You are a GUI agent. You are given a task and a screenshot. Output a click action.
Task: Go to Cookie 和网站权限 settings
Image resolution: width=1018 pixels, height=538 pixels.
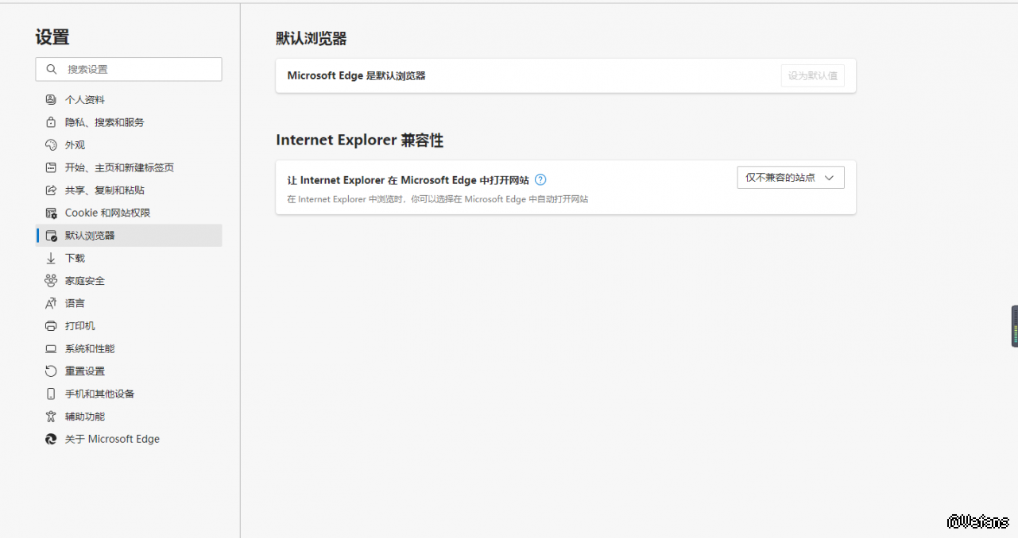click(x=107, y=213)
